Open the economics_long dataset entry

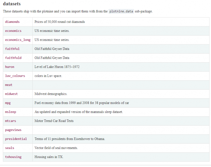(18, 40)
